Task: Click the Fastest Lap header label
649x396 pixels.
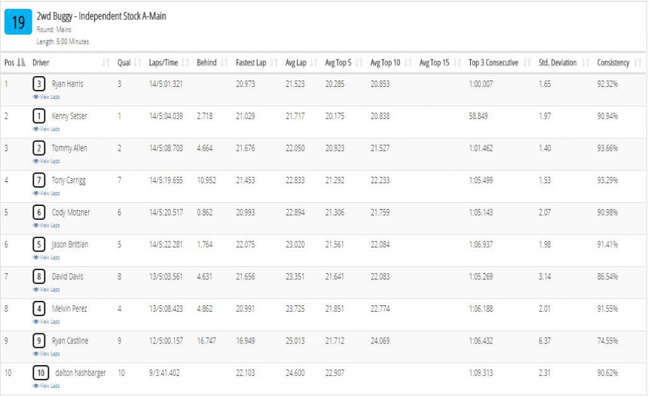Action: [251, 63]
